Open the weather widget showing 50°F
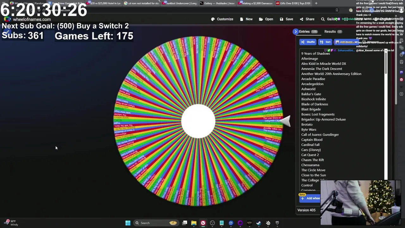 click(x=11, y=223)
